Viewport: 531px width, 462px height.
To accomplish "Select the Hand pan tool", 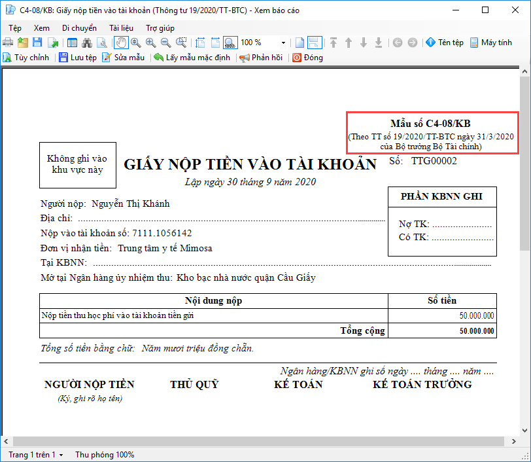I will click(x=121, y=43).
